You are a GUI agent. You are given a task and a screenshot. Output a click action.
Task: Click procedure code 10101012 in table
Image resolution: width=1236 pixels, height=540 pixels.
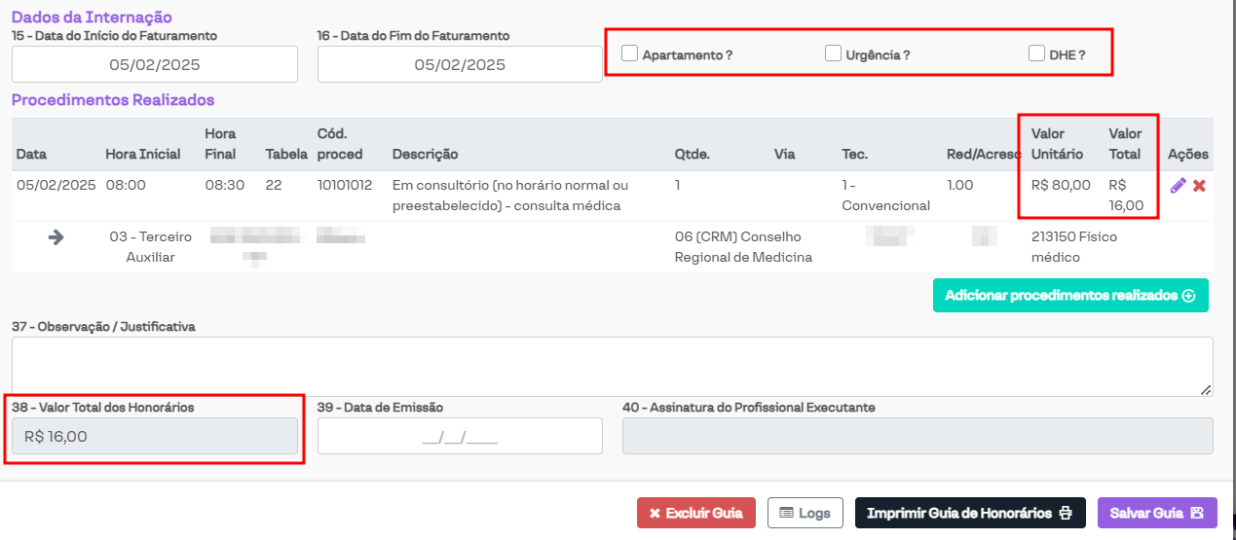click(344, 185)
